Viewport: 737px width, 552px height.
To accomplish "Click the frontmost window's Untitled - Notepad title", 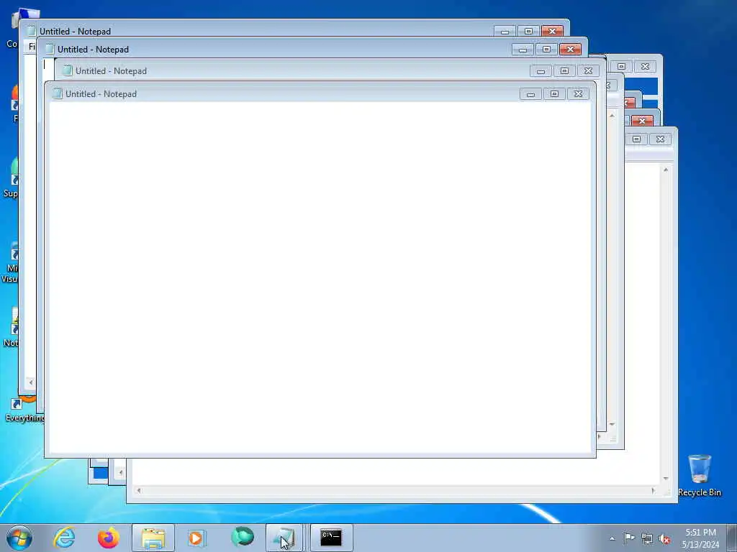I will (x=101, y=94).
